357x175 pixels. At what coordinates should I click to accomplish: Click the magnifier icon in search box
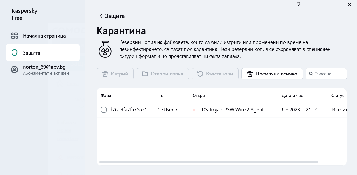pos(311,74)
